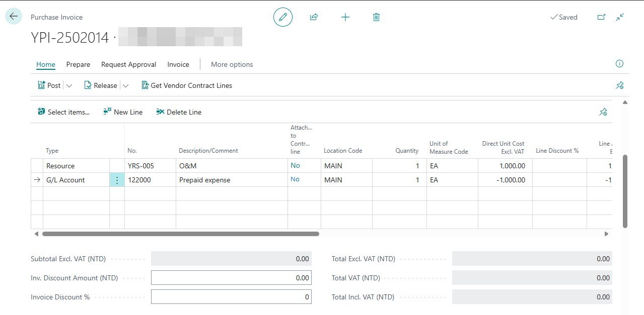644x315 pixels.
Task: Click the pencil edit icon
Action: pyautogui.click(x=283, y=17)
